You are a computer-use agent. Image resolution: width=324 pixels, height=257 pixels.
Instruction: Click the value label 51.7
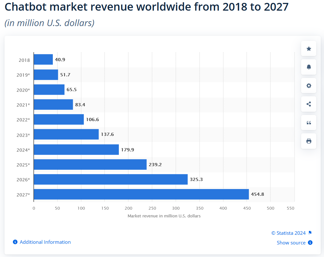coord(65,75)
